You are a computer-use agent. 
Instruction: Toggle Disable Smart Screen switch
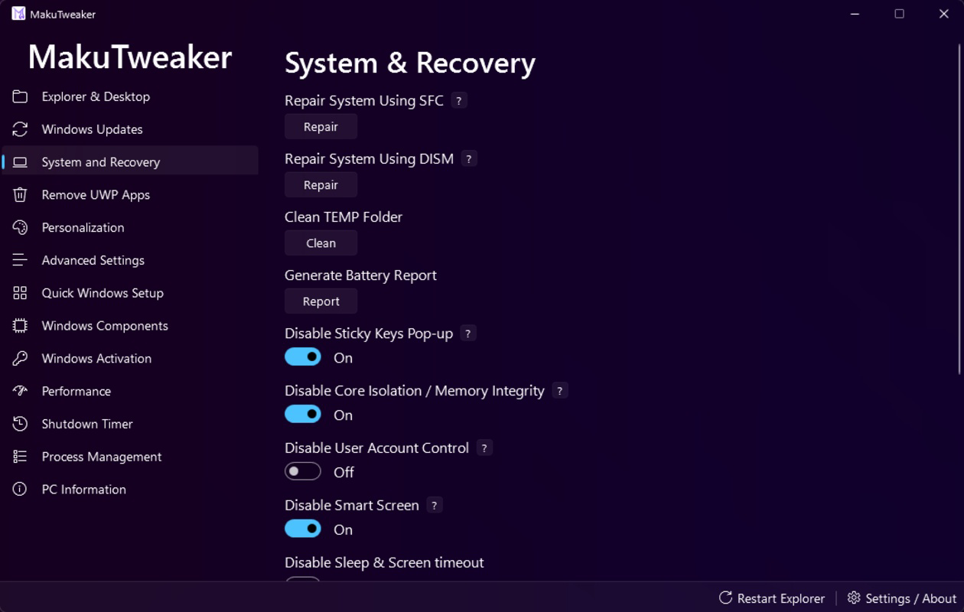[x=303, y=529]
